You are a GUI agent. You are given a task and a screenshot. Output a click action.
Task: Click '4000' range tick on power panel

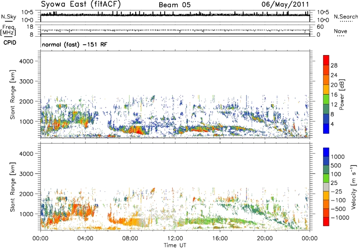[26, 61]
